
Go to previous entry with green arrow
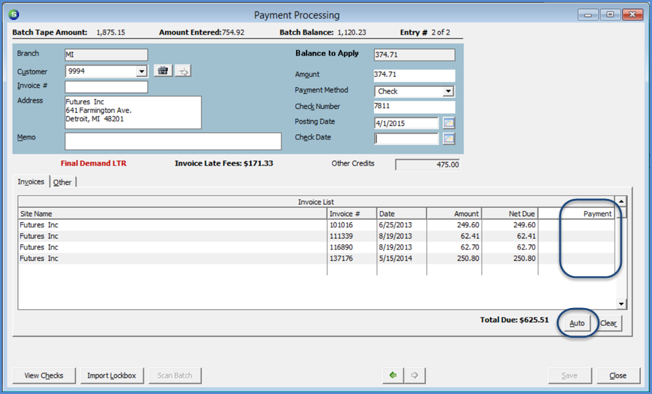(393, 375)
